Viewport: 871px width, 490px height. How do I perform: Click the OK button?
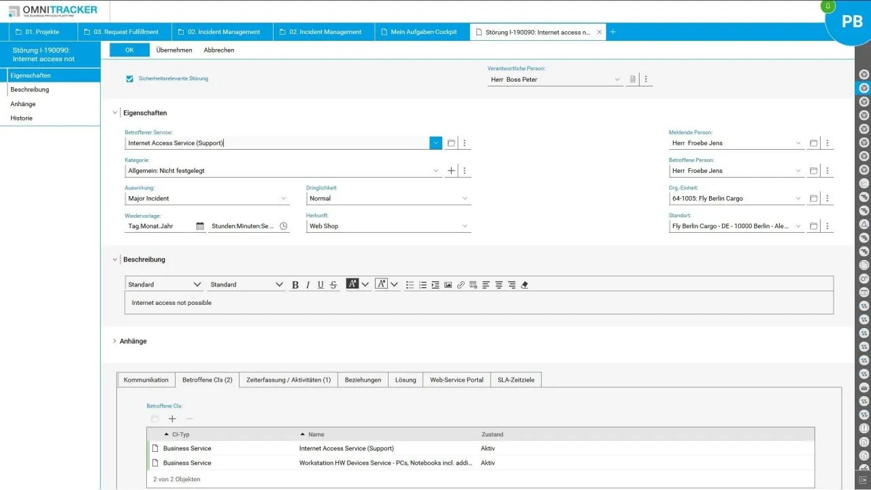click(129, 50)
